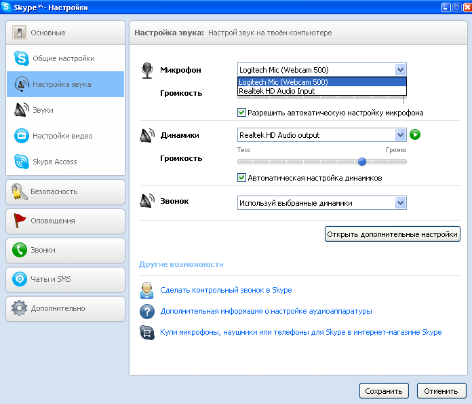The height and width of the screenshot is (404, 472).
Task: Click the Звуки speaker icon in sidebar
Action: point(21,110)
